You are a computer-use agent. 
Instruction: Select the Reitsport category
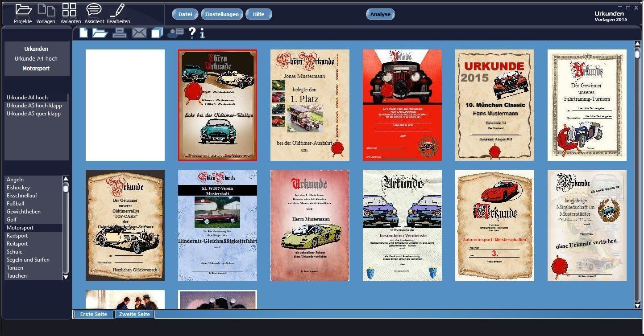coord(17,244)
